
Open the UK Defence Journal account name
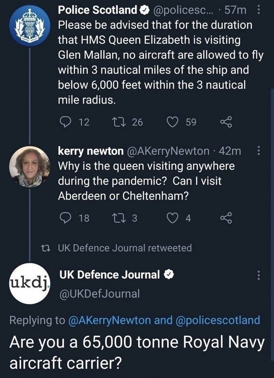pyautogui.click(x=109, y=275)
